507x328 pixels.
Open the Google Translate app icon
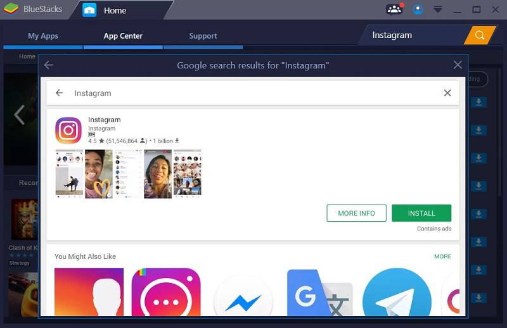tap(319, 294)
